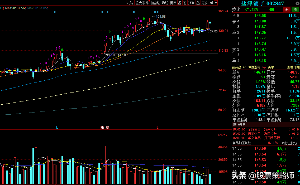Expand the 更多 menu in the toolbar
The width and height of the screenshot is (300, 185).
(x=204, y=3)
